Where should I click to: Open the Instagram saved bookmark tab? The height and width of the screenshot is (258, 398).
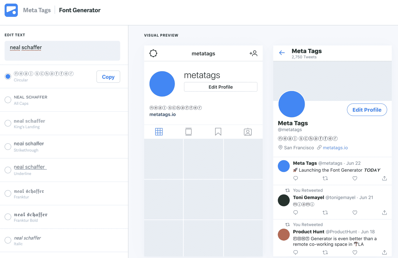click(218, 132)
